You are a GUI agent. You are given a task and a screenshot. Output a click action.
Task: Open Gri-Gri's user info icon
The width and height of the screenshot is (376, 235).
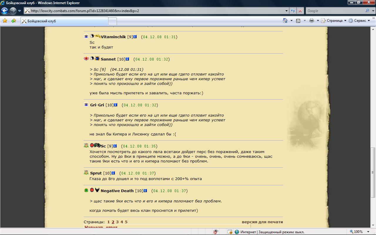[x=116, y=105]
